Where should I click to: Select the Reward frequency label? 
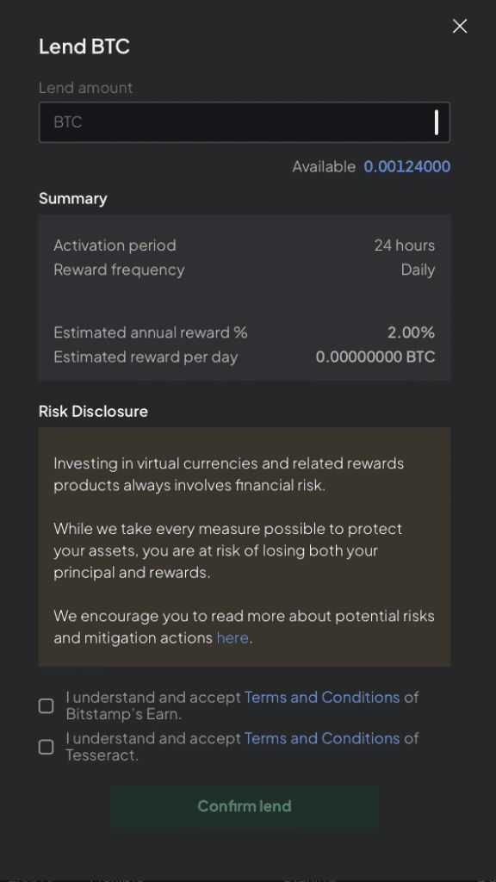point(119,270)
